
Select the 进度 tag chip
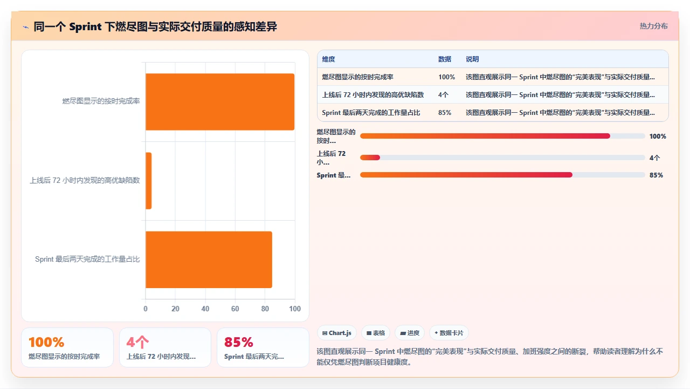pyautogui.click(x=410, y=333)
